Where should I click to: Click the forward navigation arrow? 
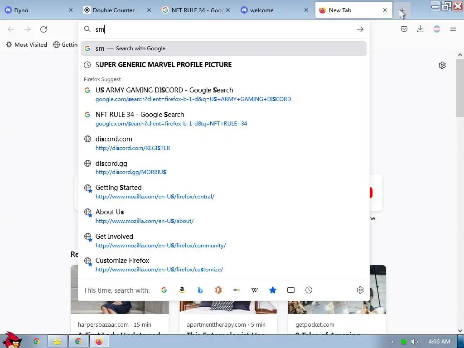click(27, 29)
